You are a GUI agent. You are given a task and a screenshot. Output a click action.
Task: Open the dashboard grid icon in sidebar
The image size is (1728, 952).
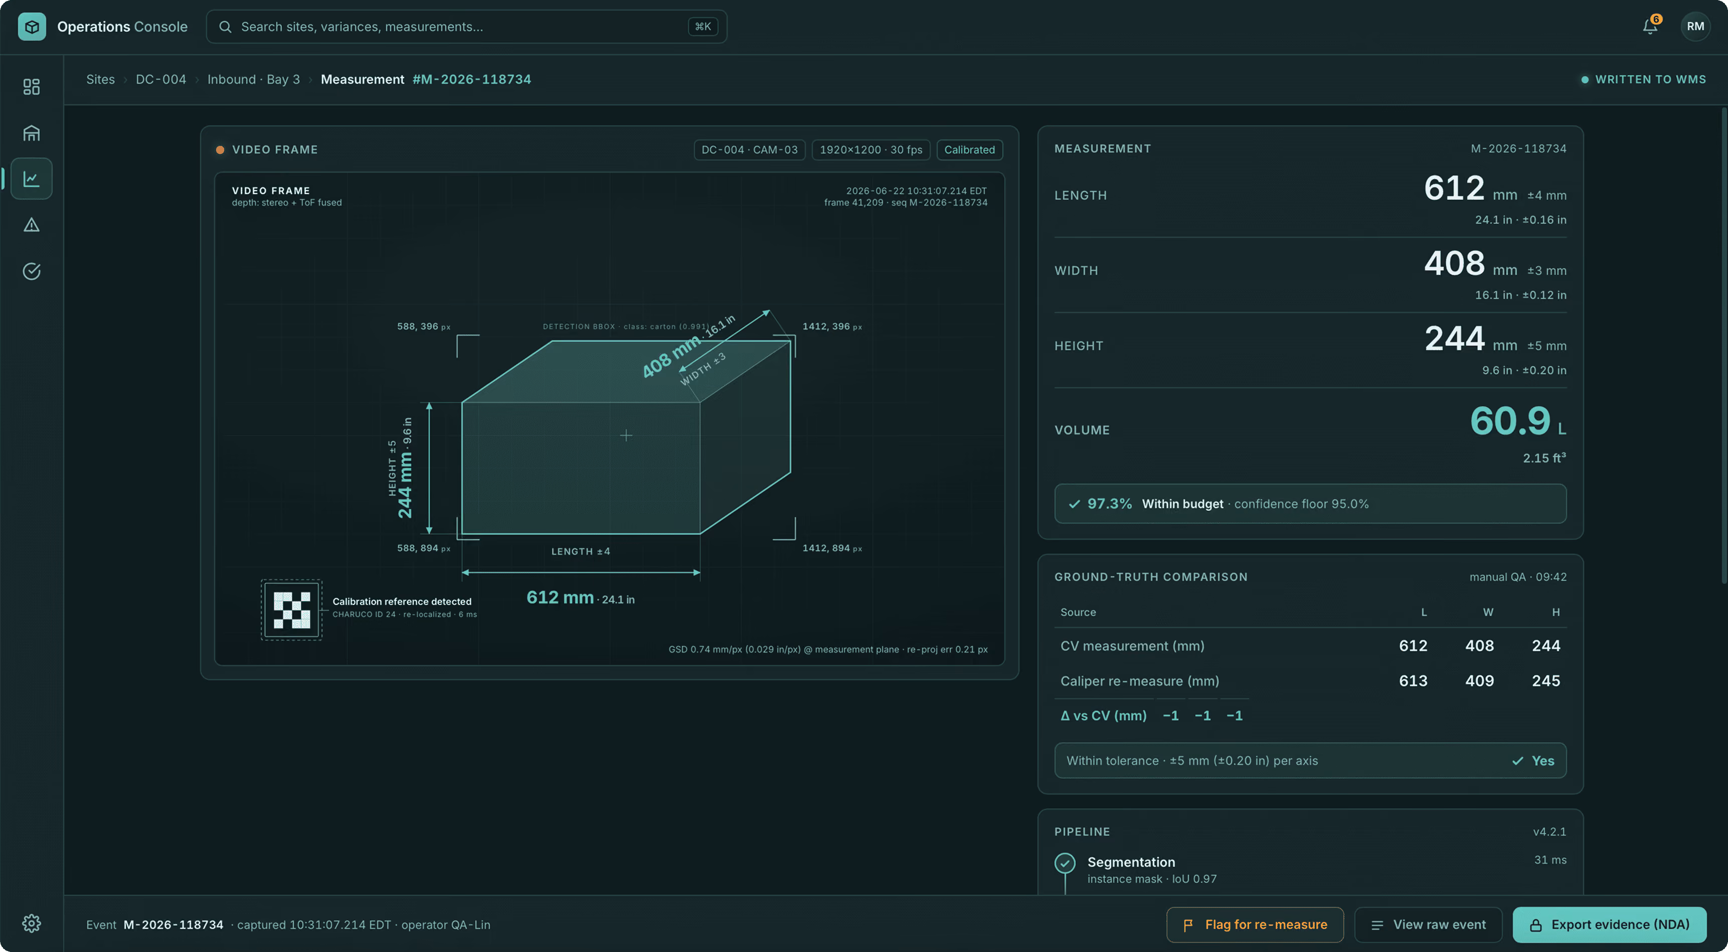(32, 87)
